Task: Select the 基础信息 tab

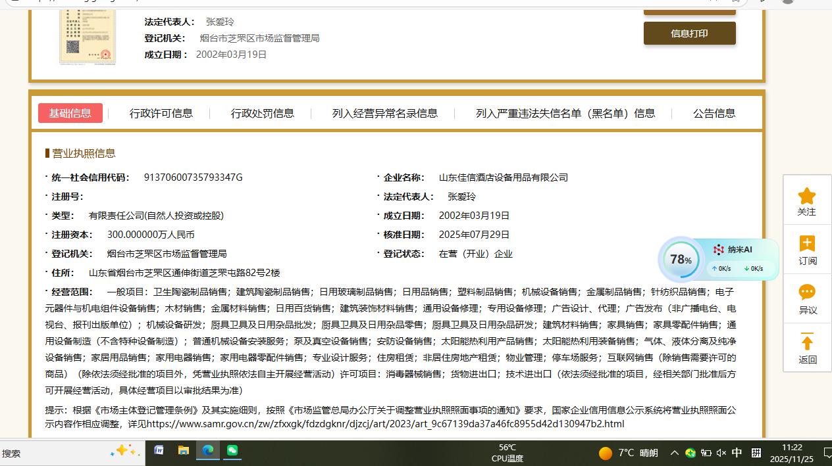Action: 70,113
